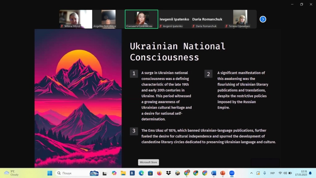Open the Windows Start menu
The image size is (316, 178).
50,173
